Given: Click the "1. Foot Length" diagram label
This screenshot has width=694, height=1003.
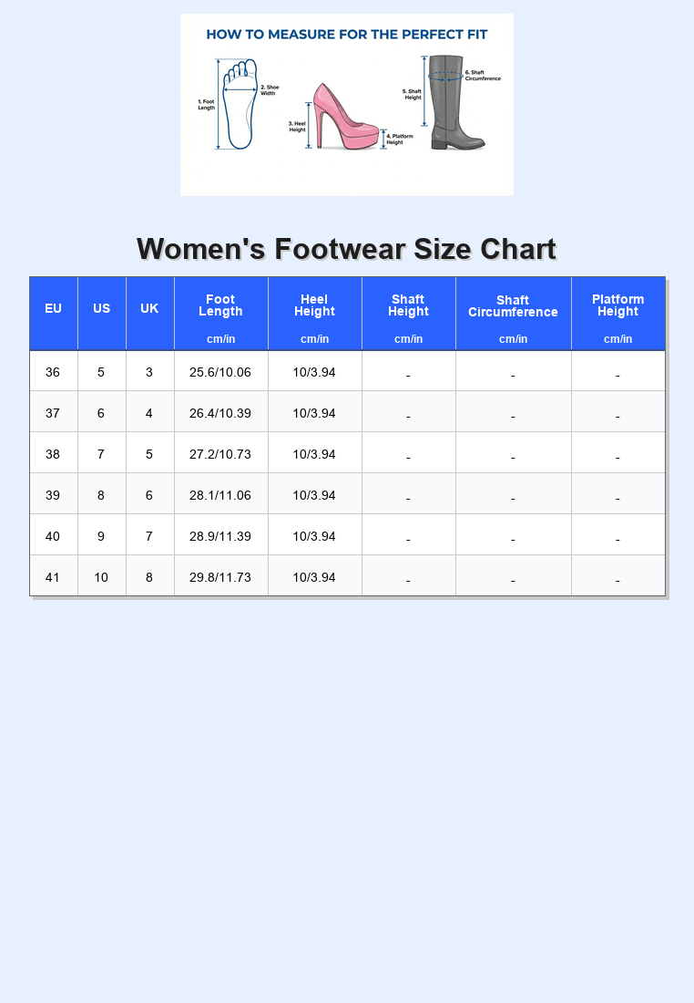Looking at the screenshot, I should coord(207,105).
